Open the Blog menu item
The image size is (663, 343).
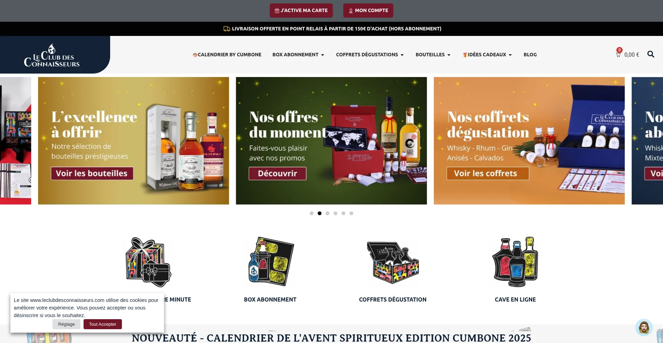pyautogui.click(x=530, y=55)
